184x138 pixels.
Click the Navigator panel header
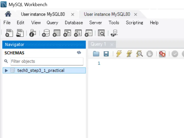click(44, 45)
